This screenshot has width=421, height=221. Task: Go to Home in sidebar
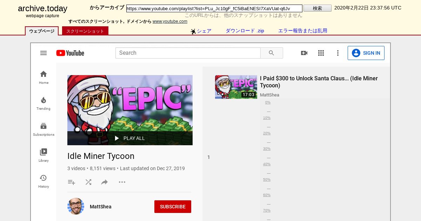point(44,77)
